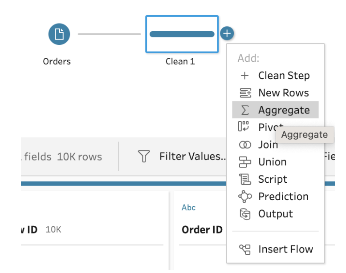Click the Pivot icon in menu
Image resolution: width=346 pixels, height=273 pixels.
tap(244, 127)
